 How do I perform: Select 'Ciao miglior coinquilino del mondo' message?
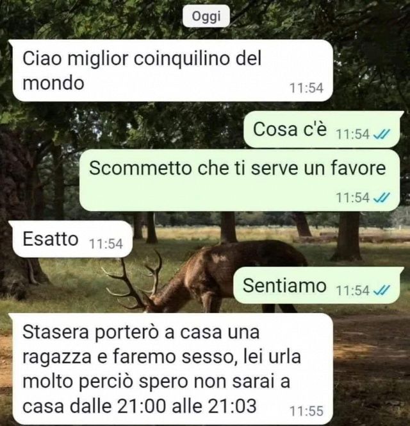(x=172, y=71)
